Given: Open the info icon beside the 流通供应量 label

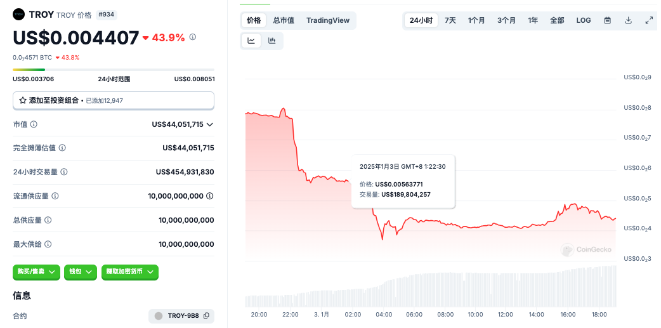Looking at the screenshot, I should point(55,196).
